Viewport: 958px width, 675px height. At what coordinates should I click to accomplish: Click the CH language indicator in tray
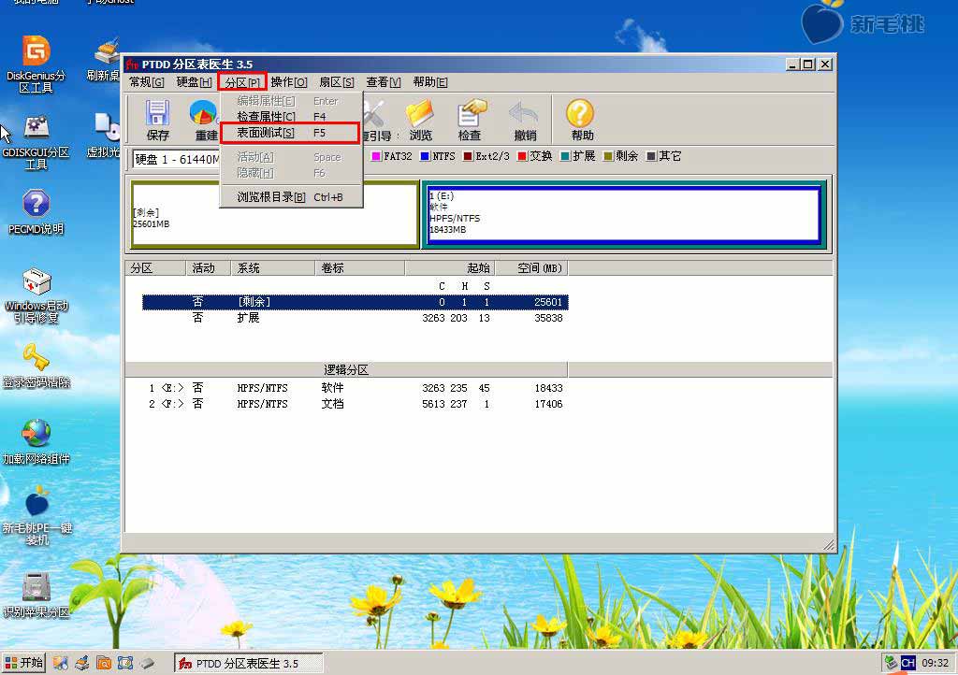[x=907, y=663]
